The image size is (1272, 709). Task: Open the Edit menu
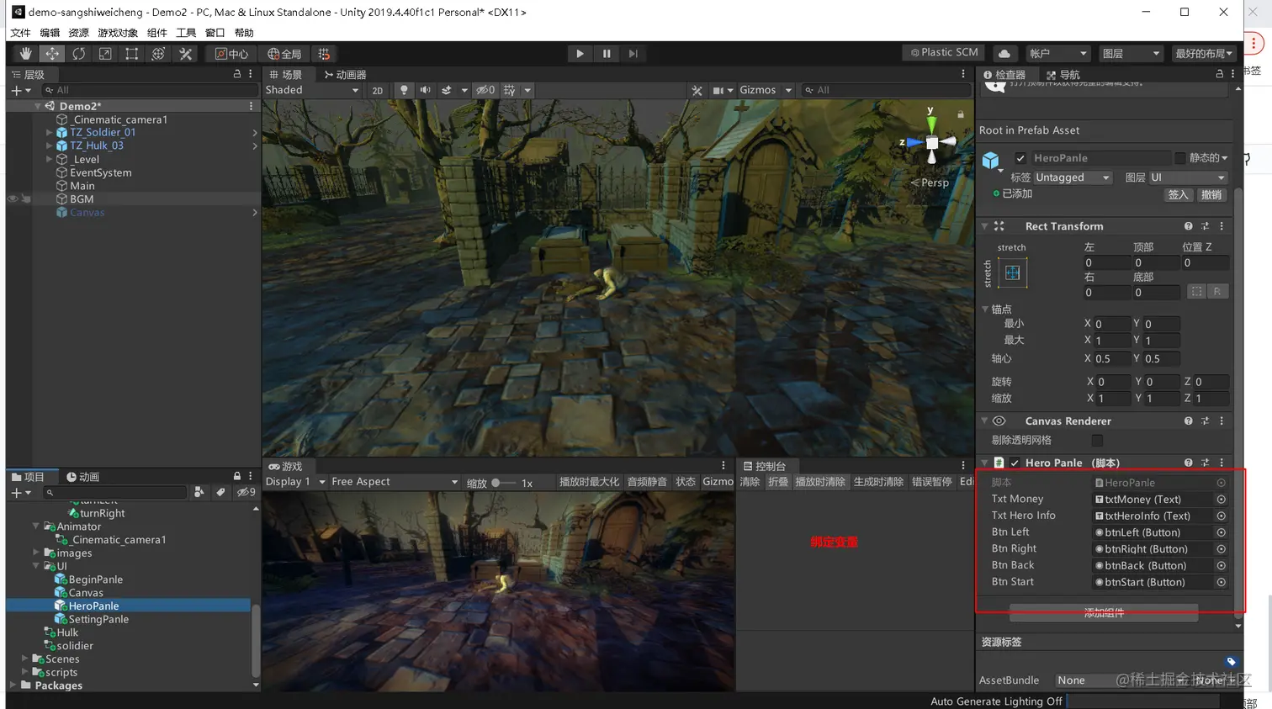click(x=50, y=33)
